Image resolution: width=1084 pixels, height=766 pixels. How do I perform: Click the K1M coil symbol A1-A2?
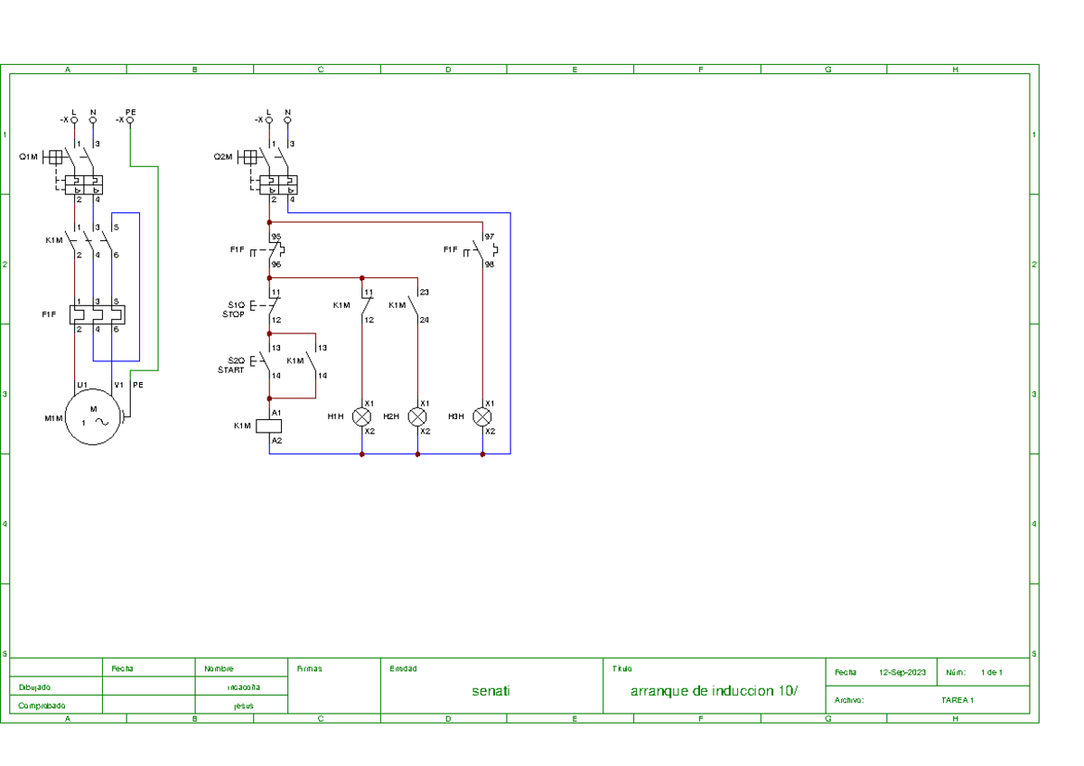[x=269, y=424]
